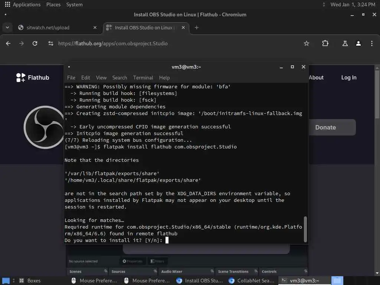Open the terminal File menu

pos(71,78)
